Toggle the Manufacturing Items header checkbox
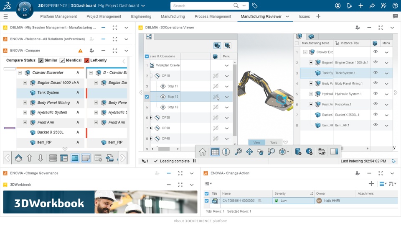Viewport: 401px width, 226px height. [x=297, y=43]
